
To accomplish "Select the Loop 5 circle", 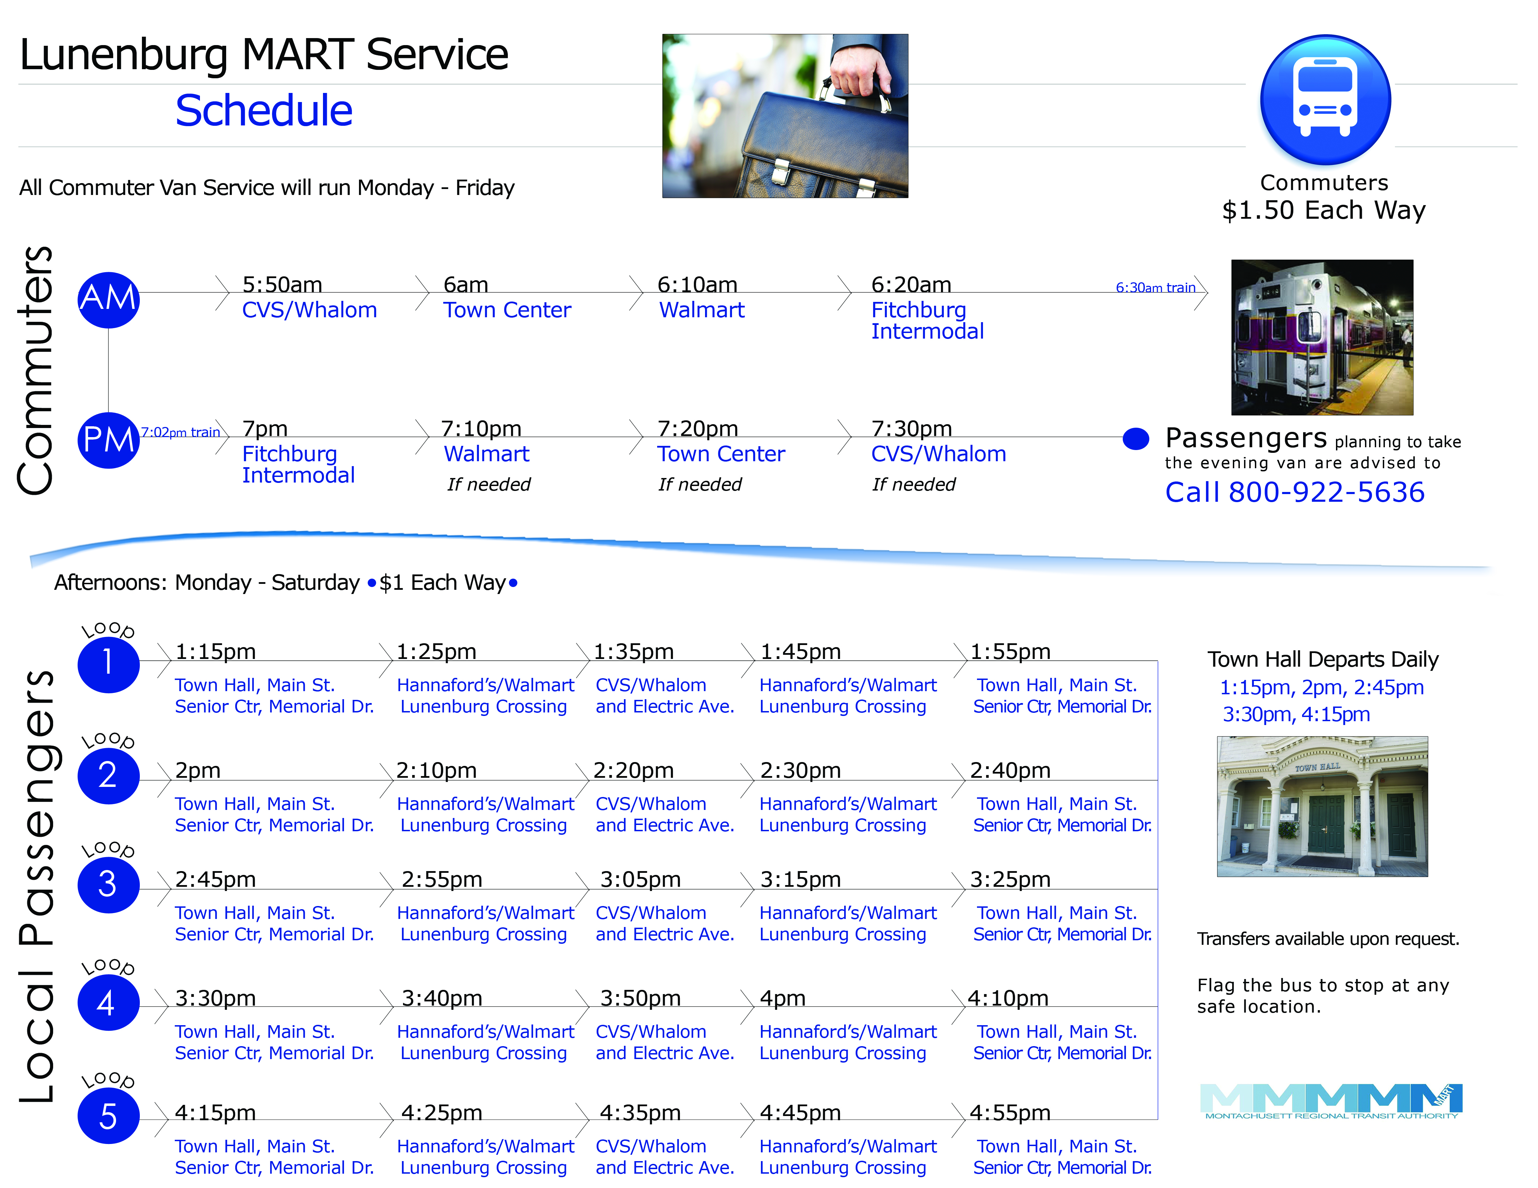I will point(108,1116).
